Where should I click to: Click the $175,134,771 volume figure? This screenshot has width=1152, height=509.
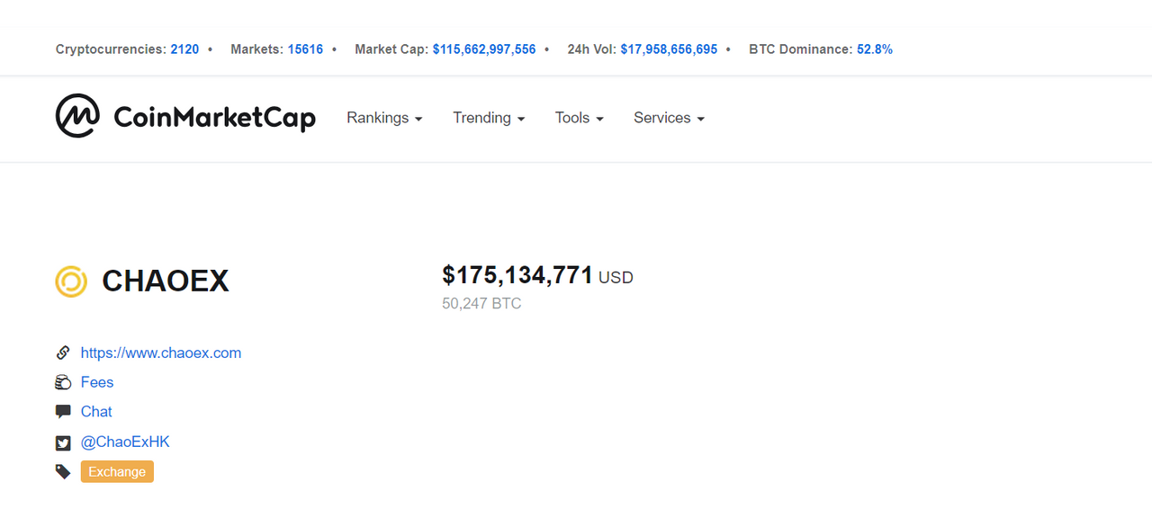(x=517, y=275)
